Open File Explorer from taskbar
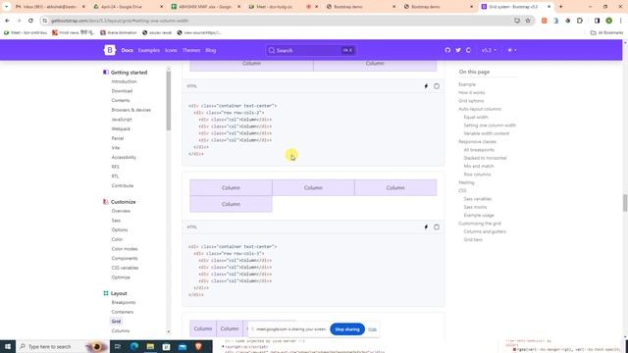 click(x=150, y=346)
